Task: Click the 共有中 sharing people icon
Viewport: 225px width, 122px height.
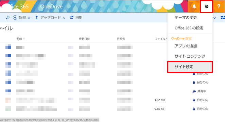Action: (194, 91)
